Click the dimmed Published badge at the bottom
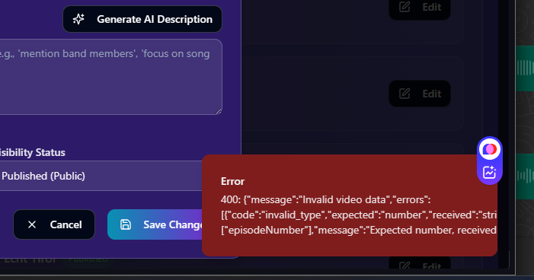This screenshot has height=280, width=534. coord(88,260)
